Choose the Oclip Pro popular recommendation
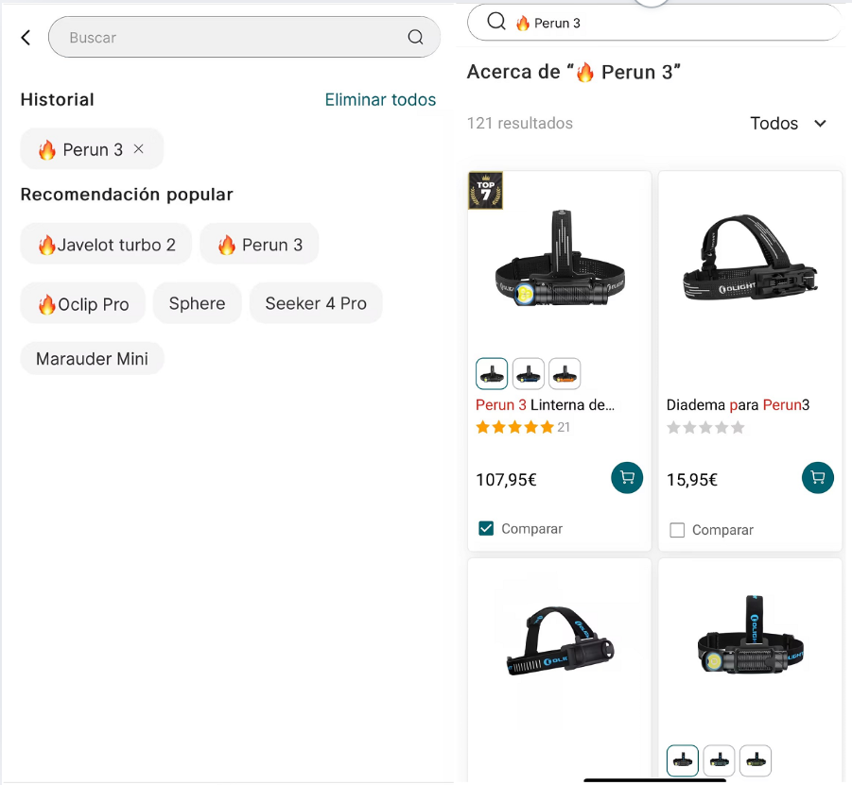The height and width of the screenshot is (785, 852). [x=82, y=303]
